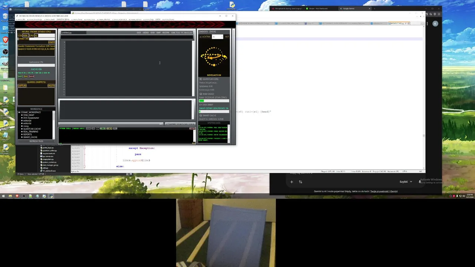This screenshot has width=475, height=267.
Task: Switch to the untitled.py editor tab
Action: click(73, 33)
